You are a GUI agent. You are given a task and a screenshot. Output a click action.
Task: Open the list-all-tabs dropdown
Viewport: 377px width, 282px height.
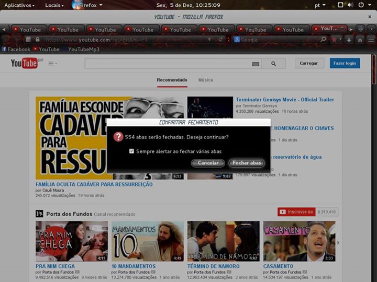(371, 29)
